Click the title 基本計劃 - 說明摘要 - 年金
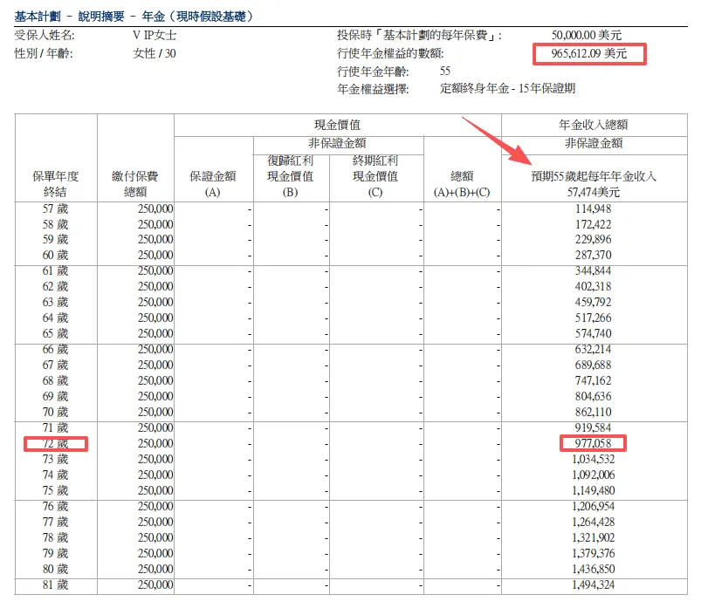 pos(134,17)
